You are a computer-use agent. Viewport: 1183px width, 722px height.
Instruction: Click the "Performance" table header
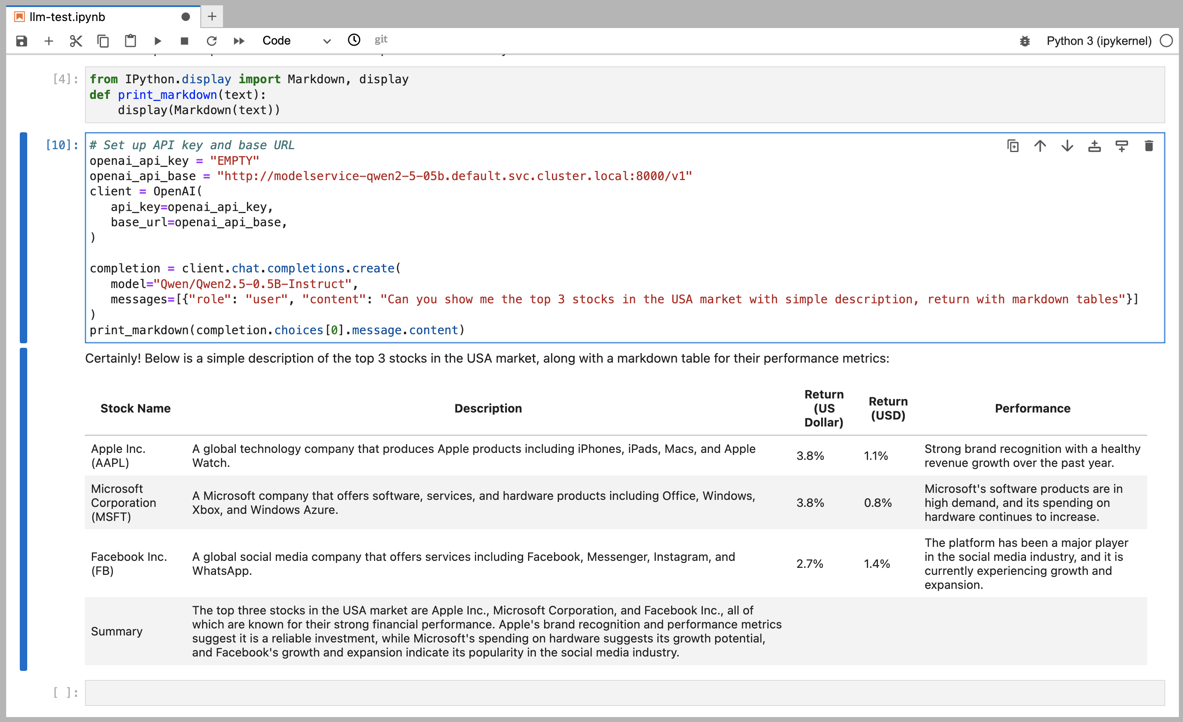coord(1032,408)
